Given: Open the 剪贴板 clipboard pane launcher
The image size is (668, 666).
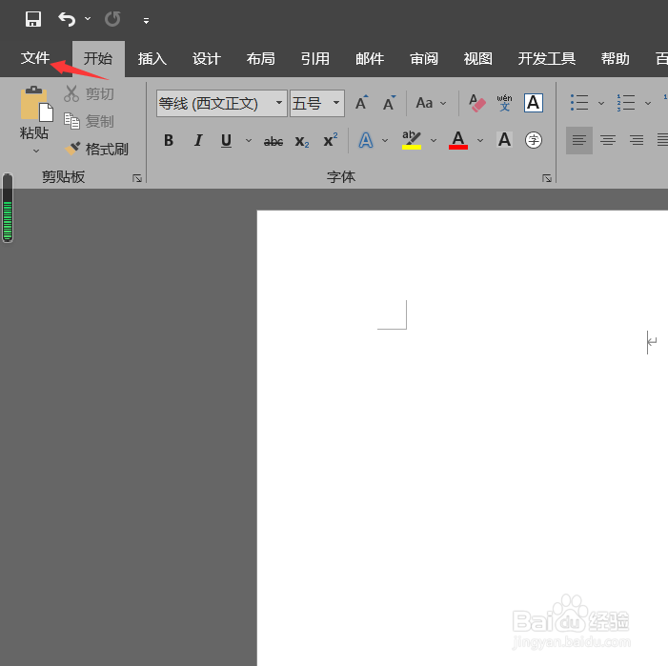Looking at the screenshot, I should [x=137, y=178].
